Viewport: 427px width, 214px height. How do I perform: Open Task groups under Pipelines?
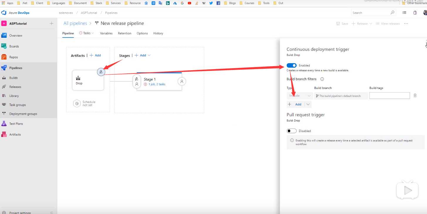click(17, 105)
